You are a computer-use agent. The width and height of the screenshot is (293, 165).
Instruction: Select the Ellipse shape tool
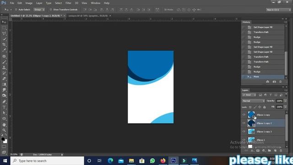[4, 119]
